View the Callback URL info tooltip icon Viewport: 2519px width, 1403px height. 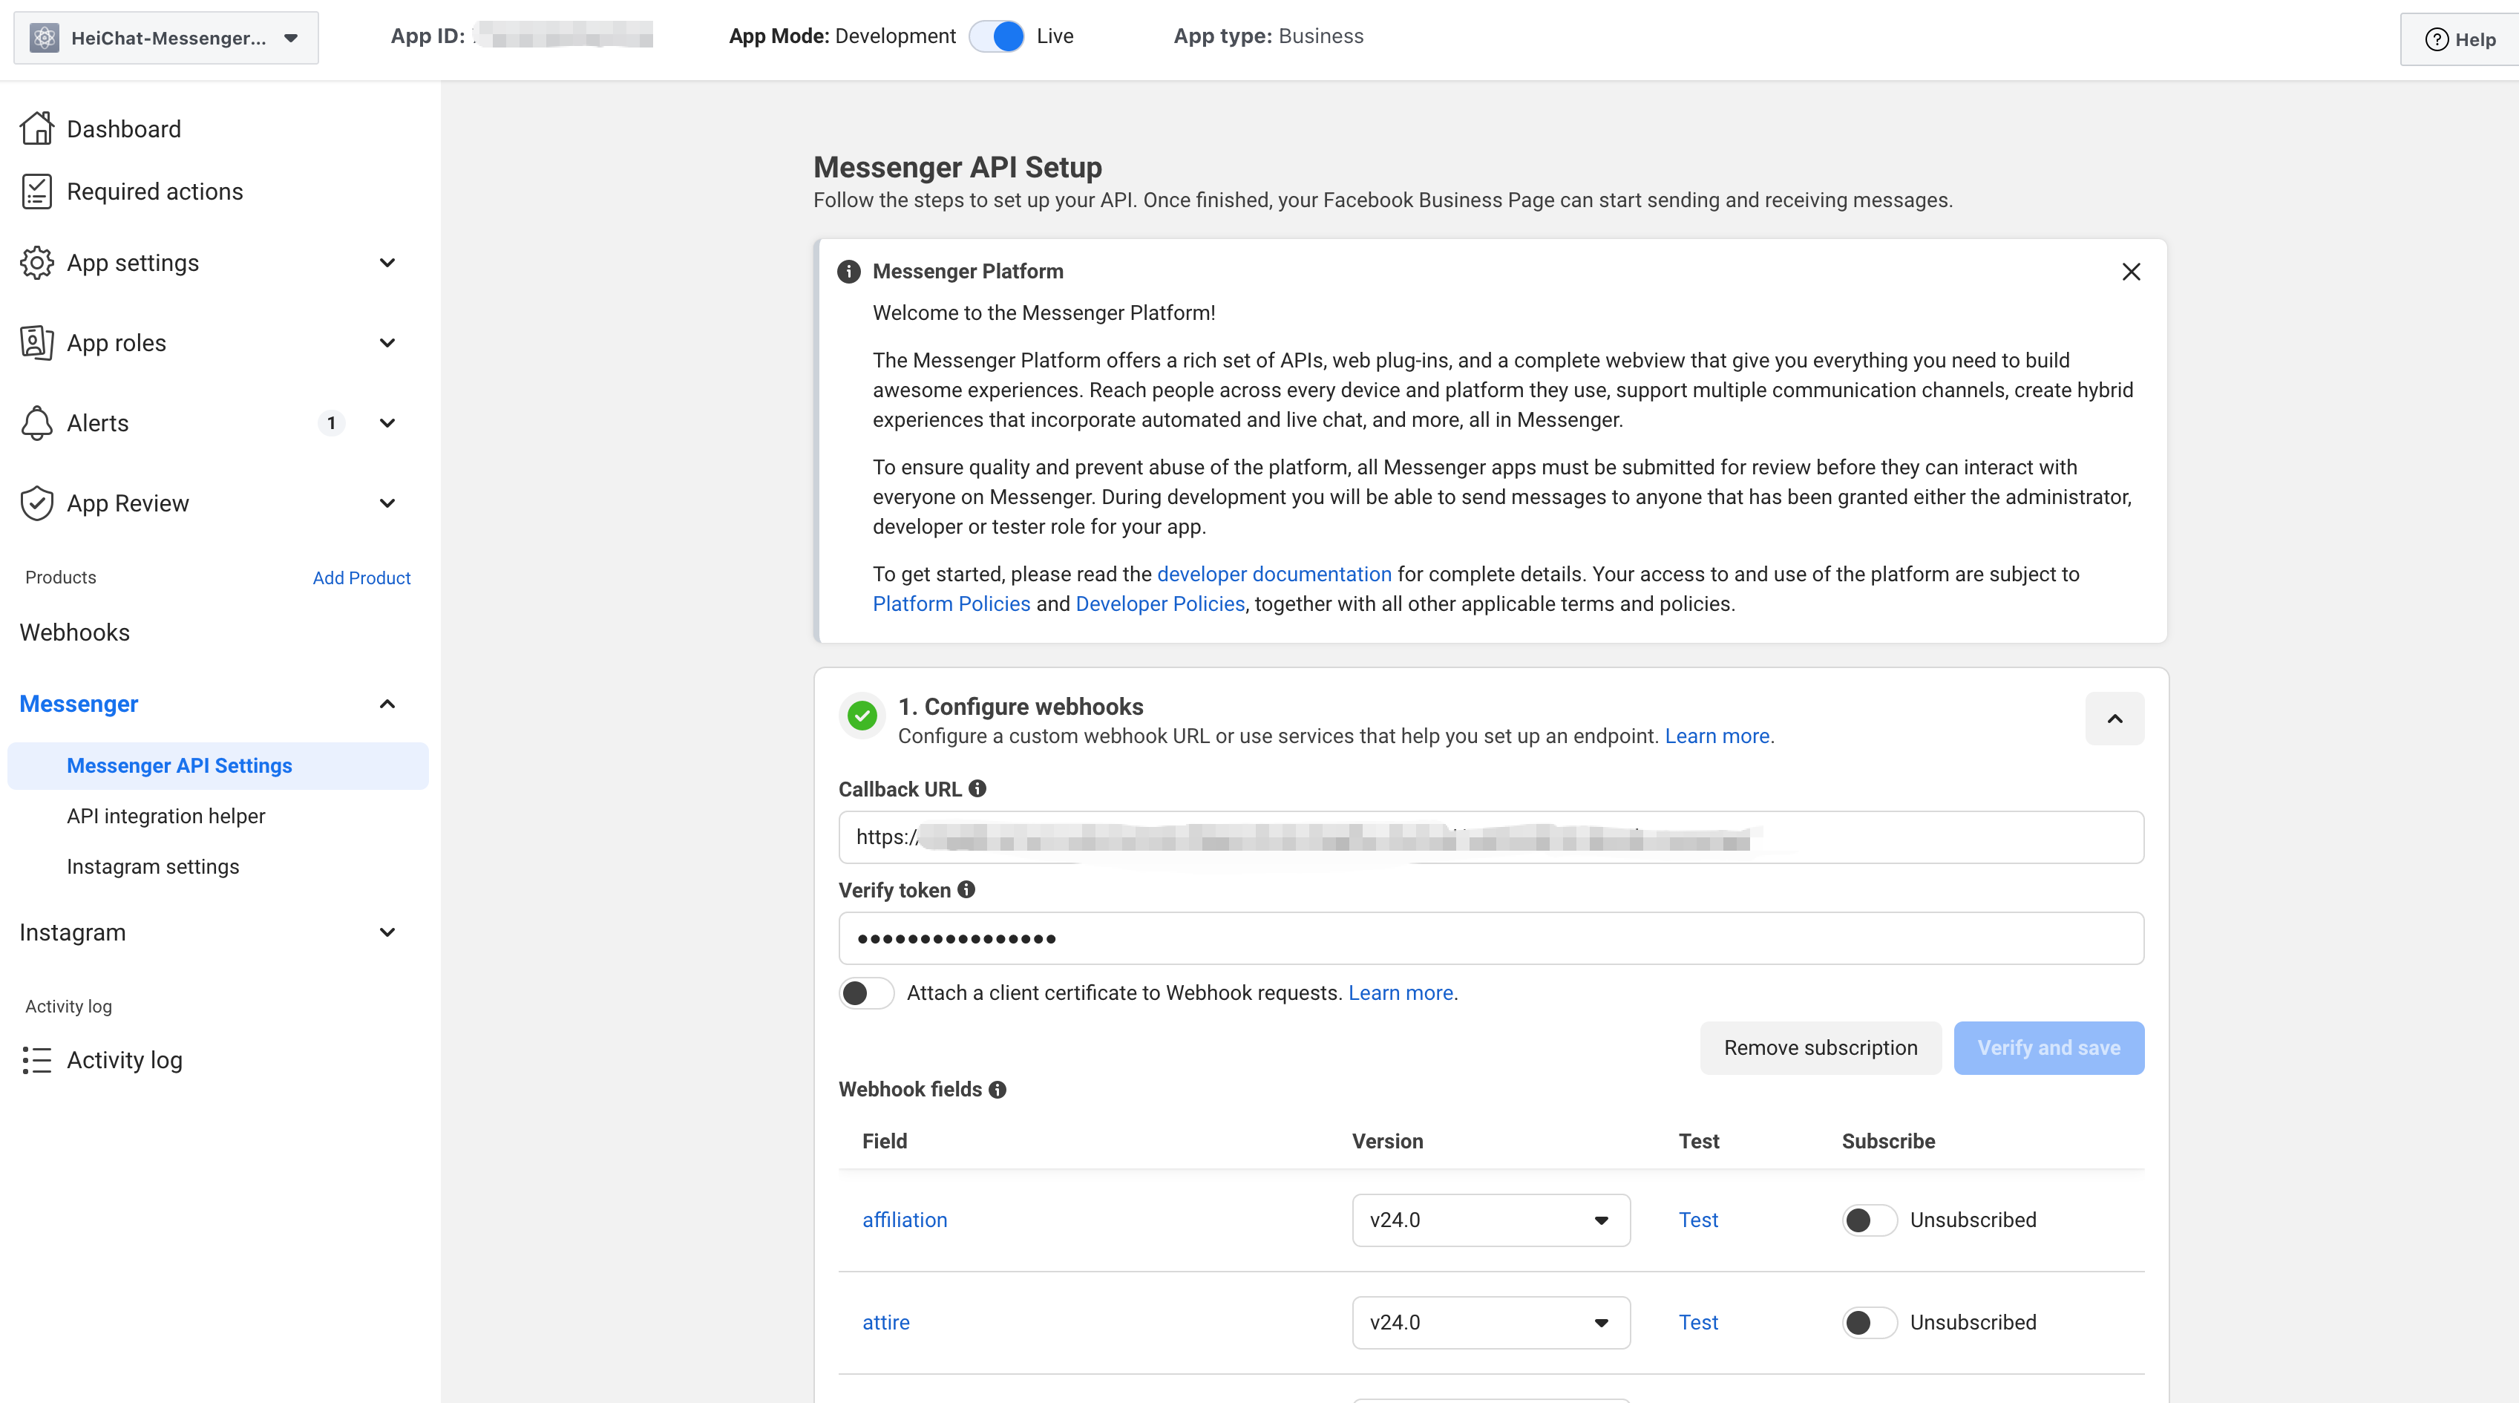pos(978,788)
